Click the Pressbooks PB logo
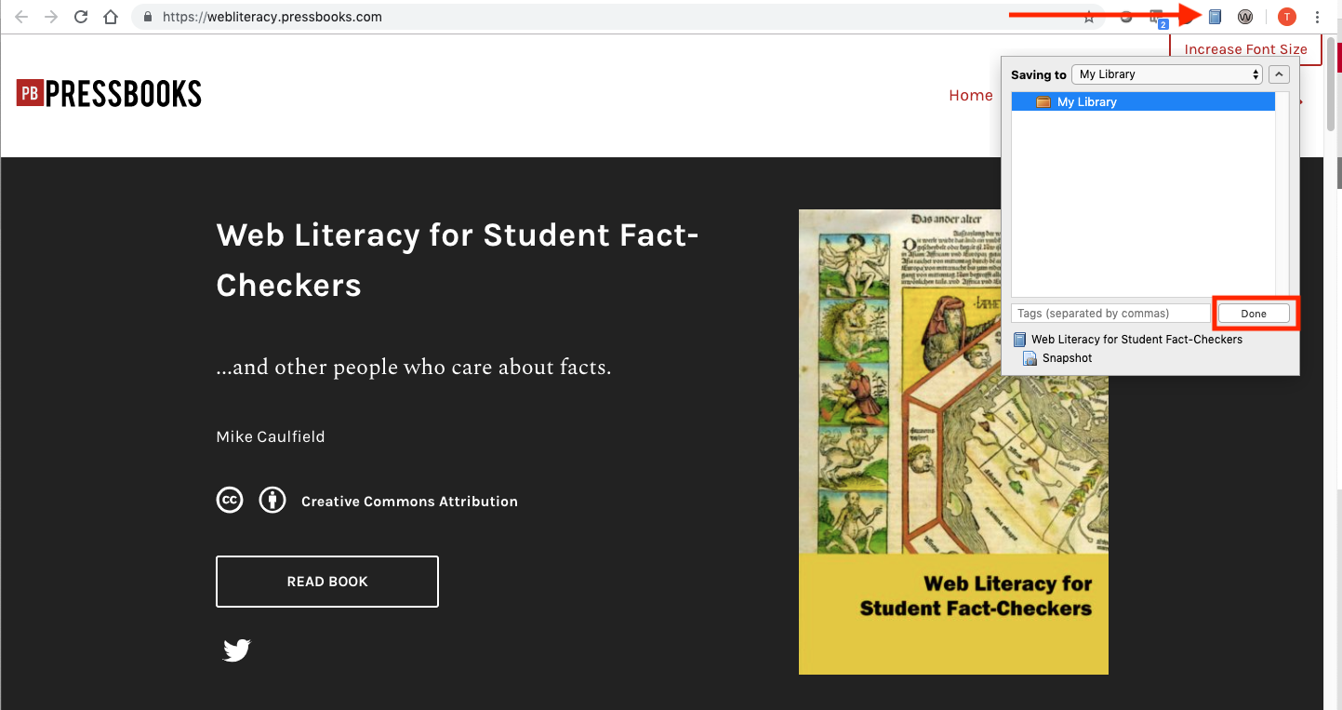Screen dimensions: 1342x710 pyautogui.click(x=30, y=93)
